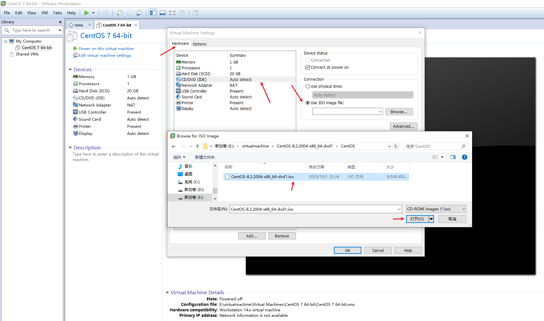The height and width of the screenshot is (321, 544).
Task: Click Edit virtual machine settings link
Action: 105,55
